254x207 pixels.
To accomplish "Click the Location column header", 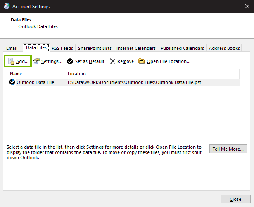I will (152, 74).
